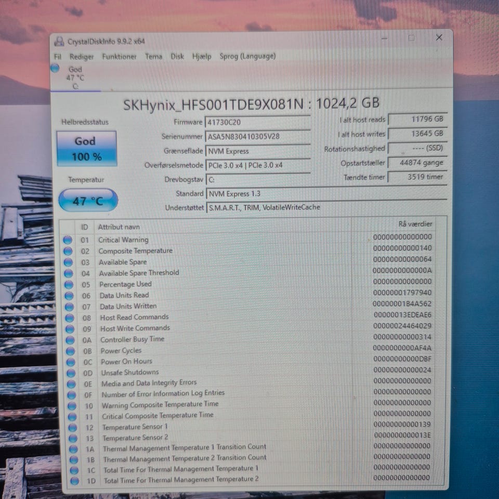Click the ID column header
The image size is (499, 499).
[x=84, y=227]
